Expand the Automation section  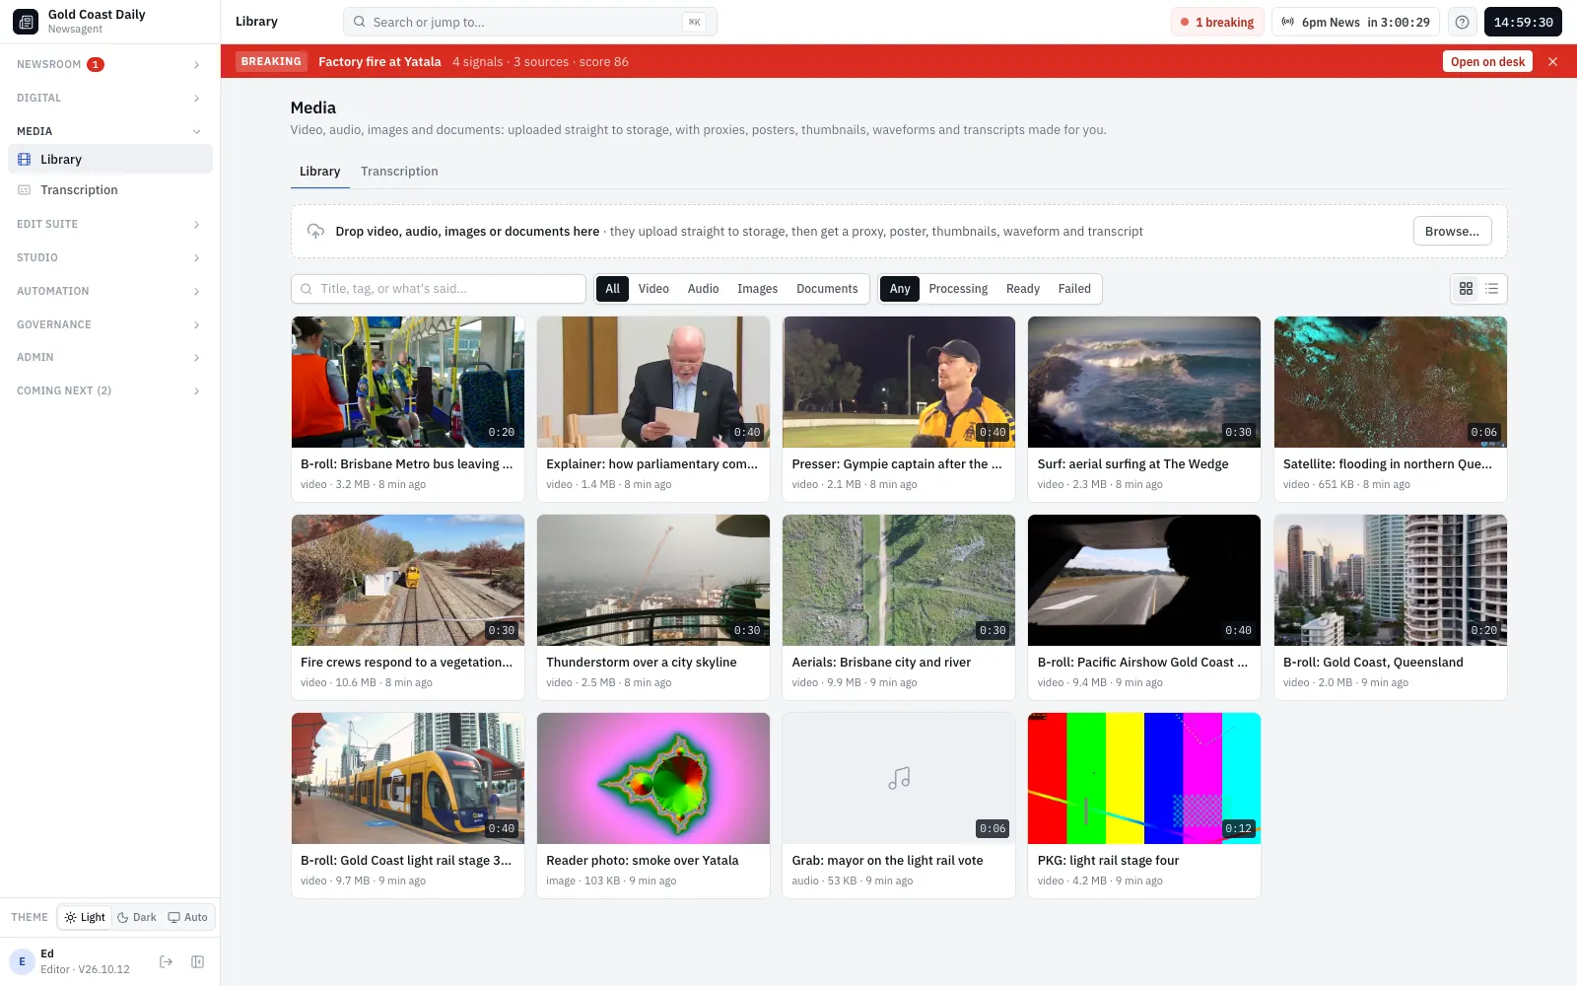109,291
